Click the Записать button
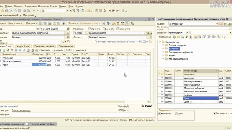 [139, 120]
